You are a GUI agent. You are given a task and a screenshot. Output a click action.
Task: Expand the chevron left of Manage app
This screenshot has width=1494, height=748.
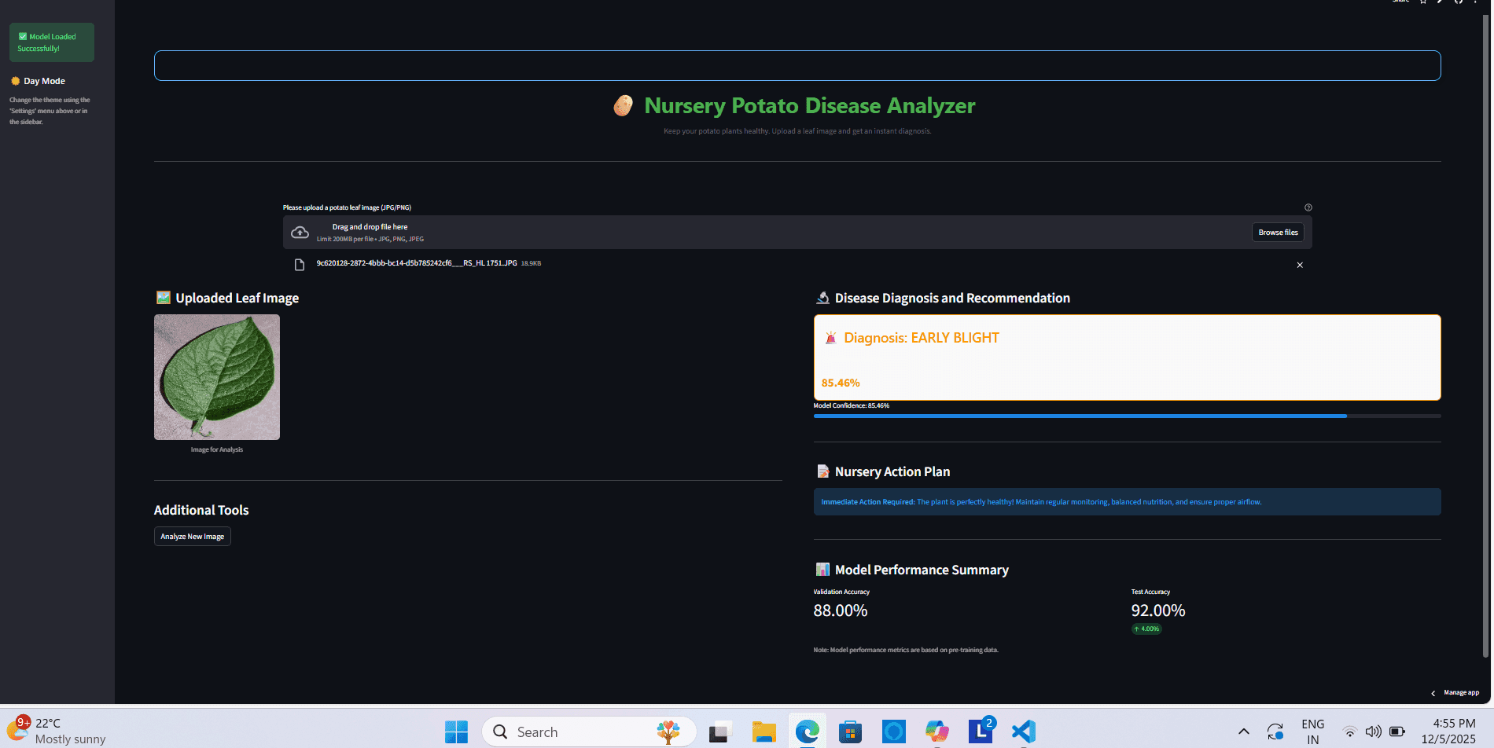[x=1433, y=693]
